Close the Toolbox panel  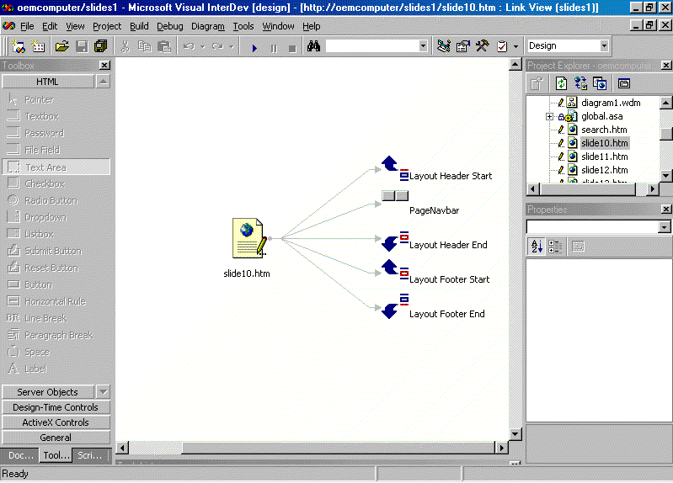click(x=104, y=66)
